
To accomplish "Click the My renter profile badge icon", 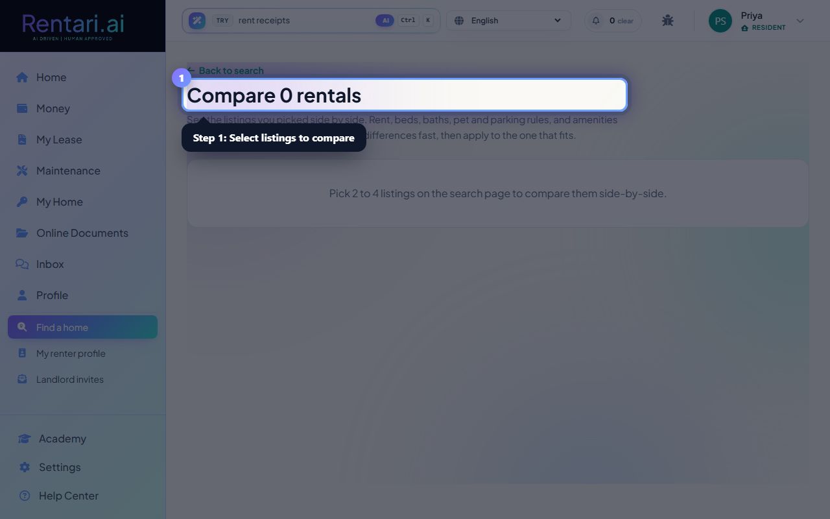I will [x=22, y=354].
